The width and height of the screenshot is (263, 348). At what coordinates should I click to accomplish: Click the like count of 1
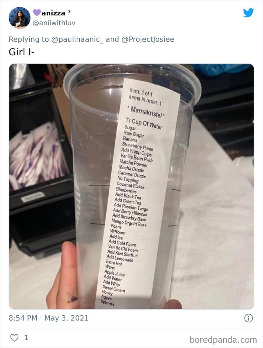tap(26, 337)
